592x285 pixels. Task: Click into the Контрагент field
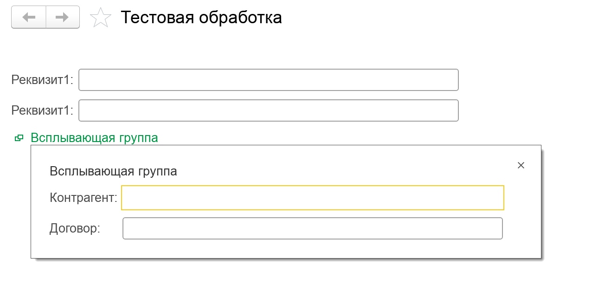312,198
